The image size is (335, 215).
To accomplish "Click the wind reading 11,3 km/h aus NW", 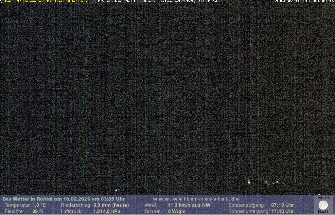I will 189,205.
